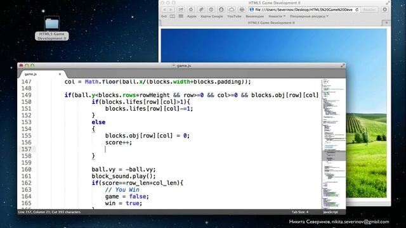
Task: Expand the Популярные ресурсы bookmarks dropdown
Action: pyautogui.click(x=309, y=16)
